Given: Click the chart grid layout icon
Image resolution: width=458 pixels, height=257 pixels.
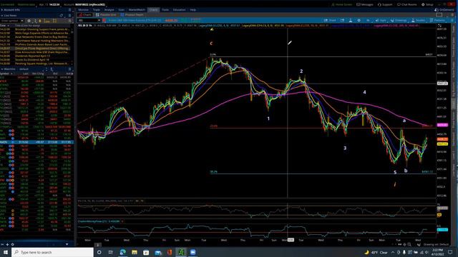Looking at the screenshot, I should [x=439, y=15].
